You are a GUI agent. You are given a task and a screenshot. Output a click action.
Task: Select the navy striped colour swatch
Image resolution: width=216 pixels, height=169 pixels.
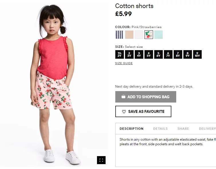tap(119, 35)
